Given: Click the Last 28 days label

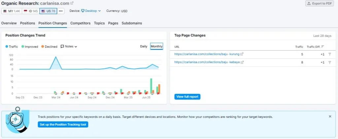Looking at the screenshot, I should pos(322,36).
